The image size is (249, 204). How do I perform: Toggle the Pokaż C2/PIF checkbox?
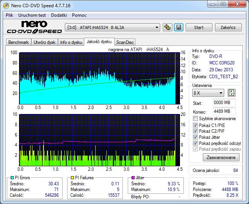click(x=195, y=131)
